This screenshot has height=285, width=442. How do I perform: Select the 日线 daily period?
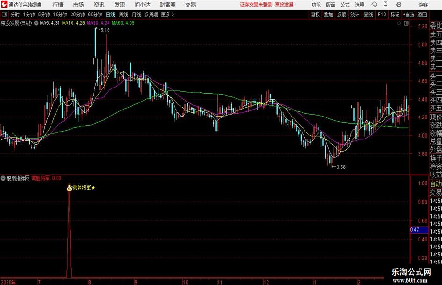110,15
